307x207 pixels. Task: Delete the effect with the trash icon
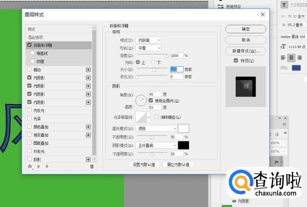(92, 166)
